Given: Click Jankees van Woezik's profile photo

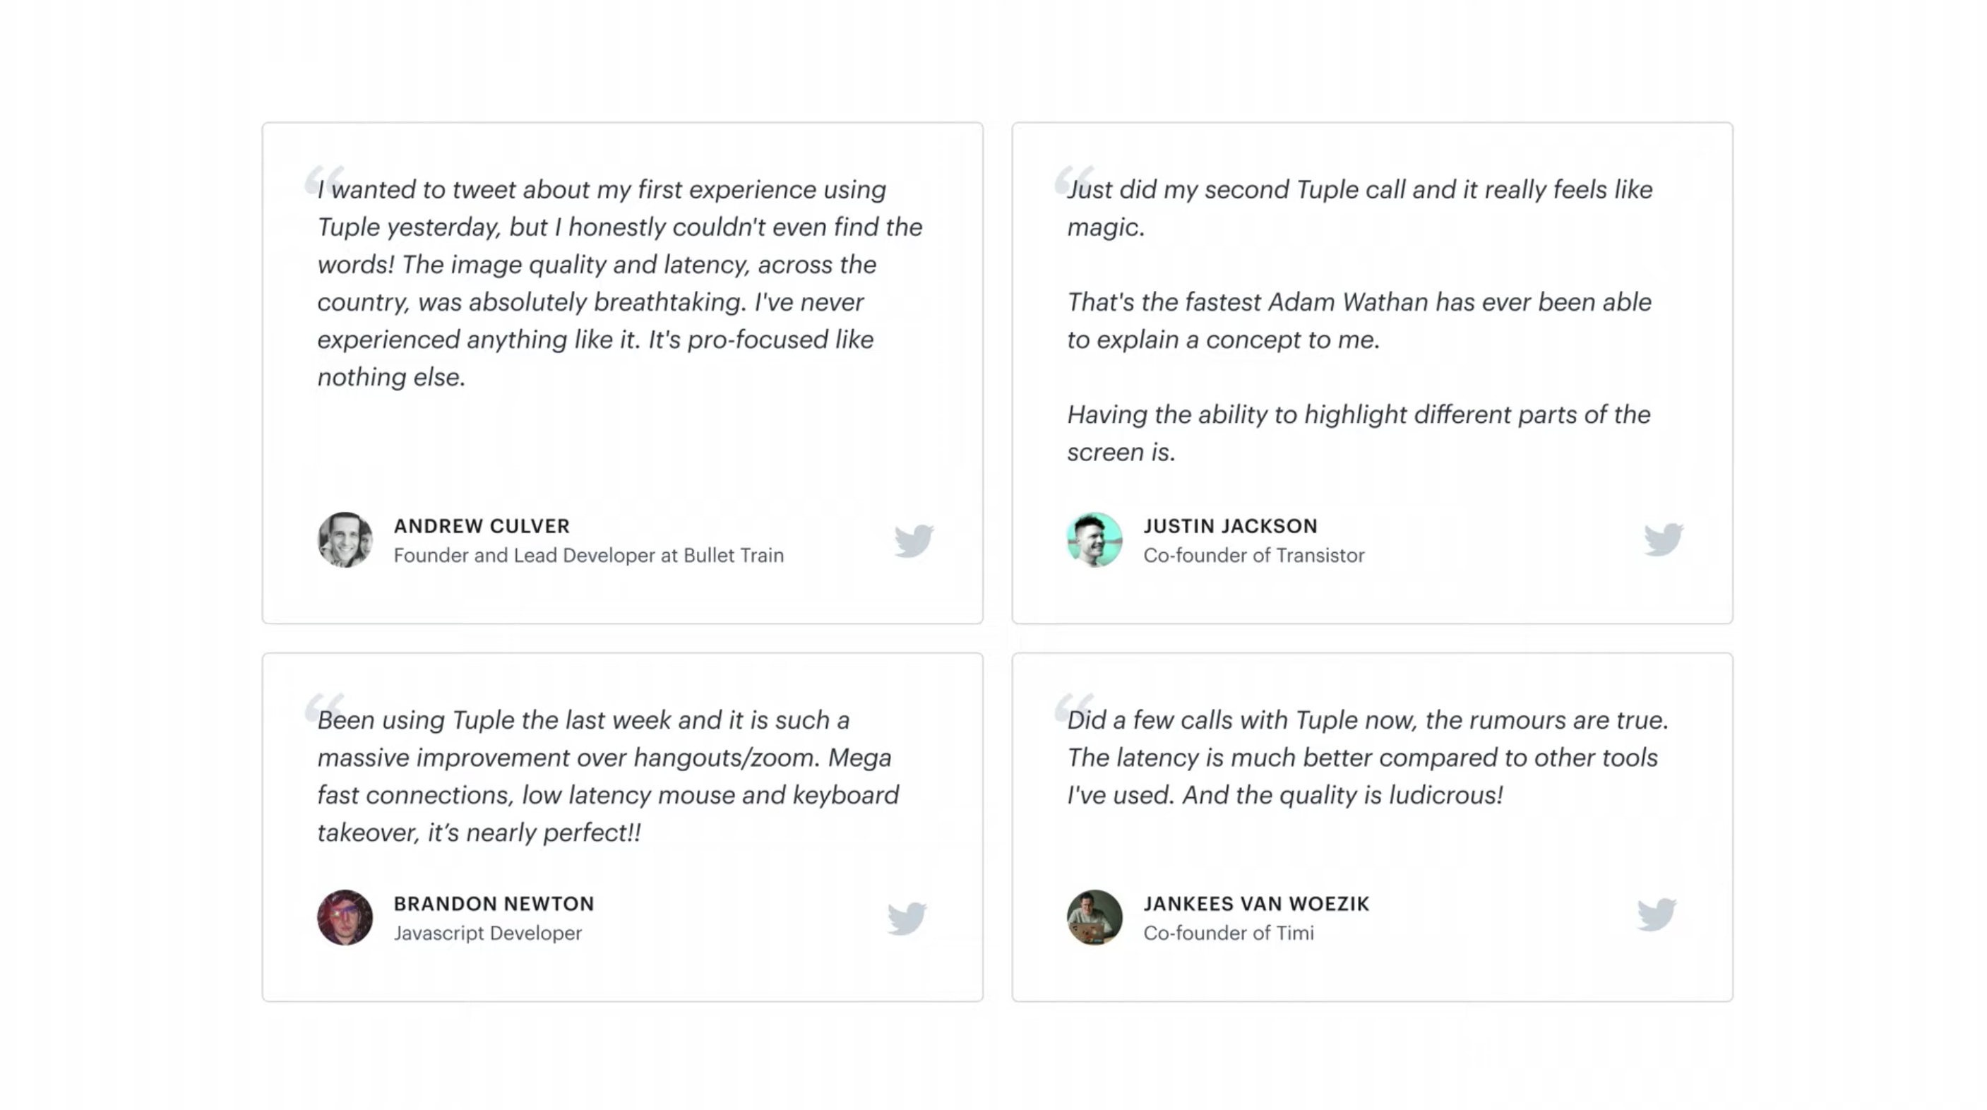Looking at the screenshot, I should [1094, 917].
